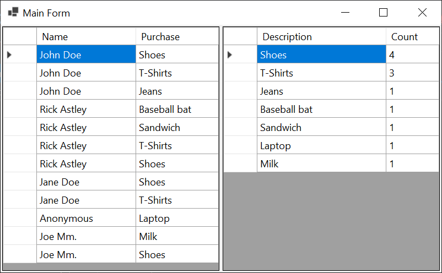The height and width of the screenshot is (273, 442).
Task: Click row header of the T-Shirts count 3 row
Action: pyautogui.click(x=240, y=73)
